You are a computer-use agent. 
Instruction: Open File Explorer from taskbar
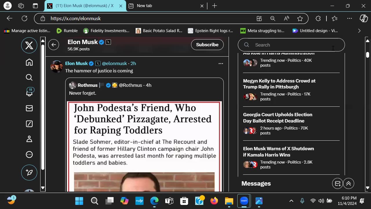click(229, 201)
